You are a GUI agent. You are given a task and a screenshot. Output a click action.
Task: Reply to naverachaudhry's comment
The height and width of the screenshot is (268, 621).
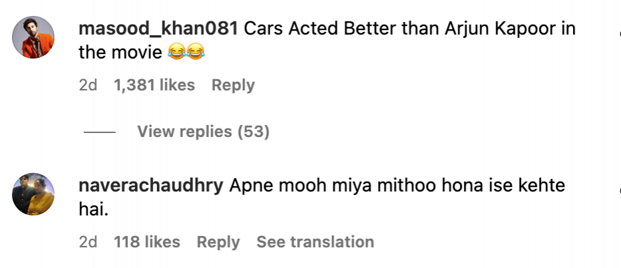coord(218,242)
